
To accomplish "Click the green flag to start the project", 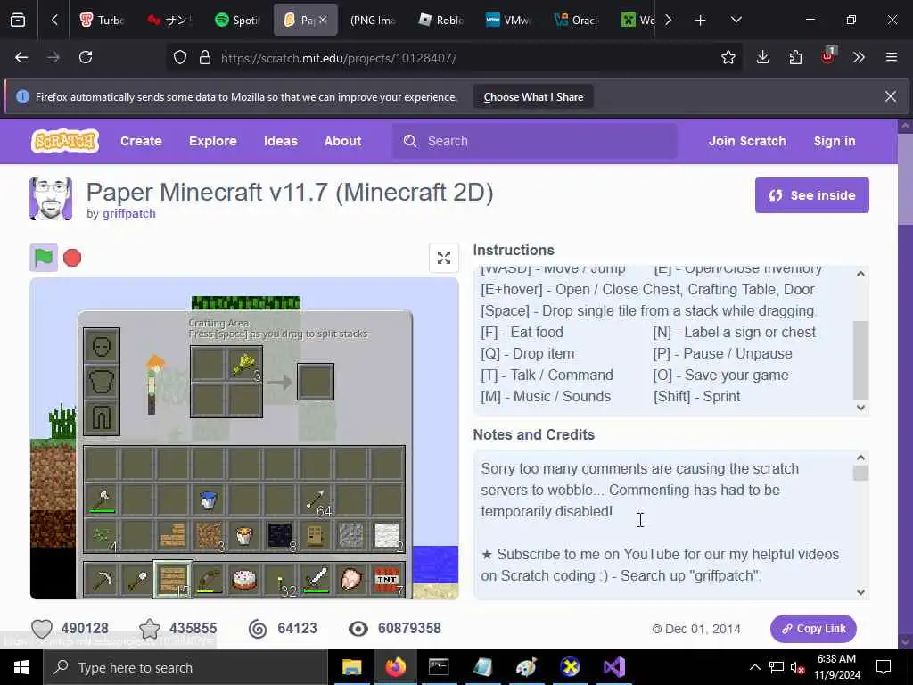I will (x=44, y=258).
